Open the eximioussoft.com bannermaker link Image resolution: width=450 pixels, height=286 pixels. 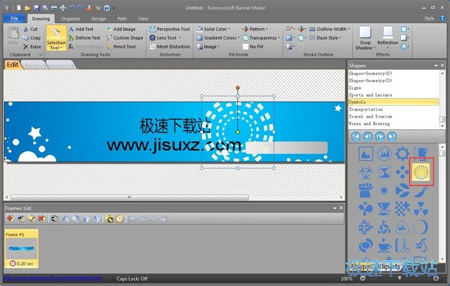pyautogui.click(x=53, y=278)
